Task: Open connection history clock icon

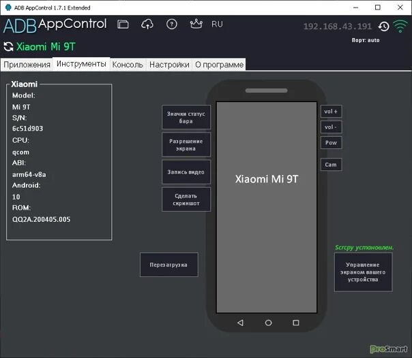Action: (x=383, y=27)
